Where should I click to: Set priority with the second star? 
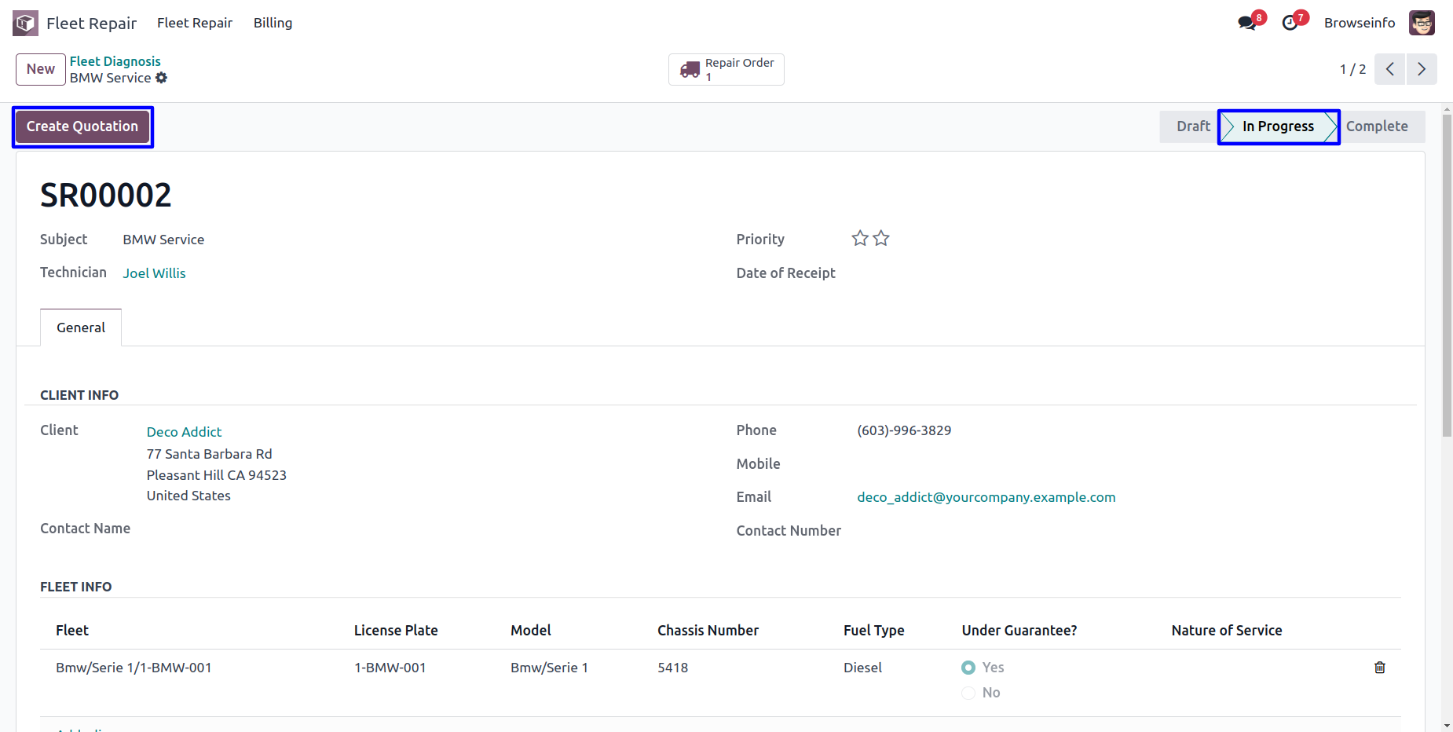[x=881, y=239]
